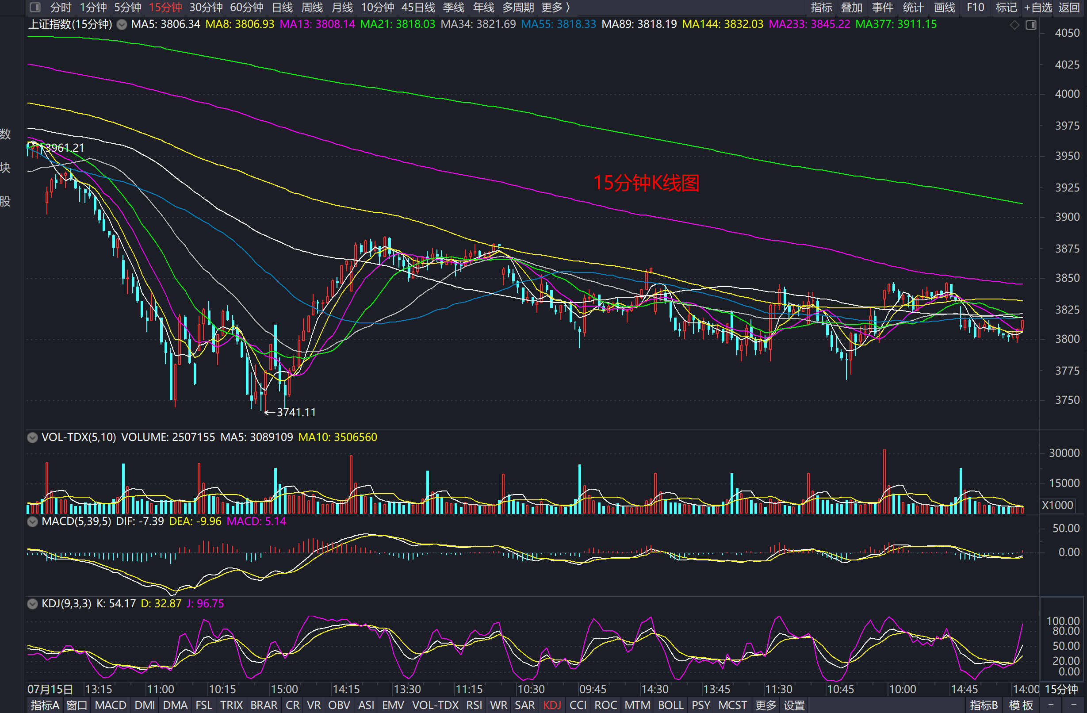Open the VOL-TDX panel dropdown arrow
Viewport: 1087px width, 713px height.
(x=32, y=437)
